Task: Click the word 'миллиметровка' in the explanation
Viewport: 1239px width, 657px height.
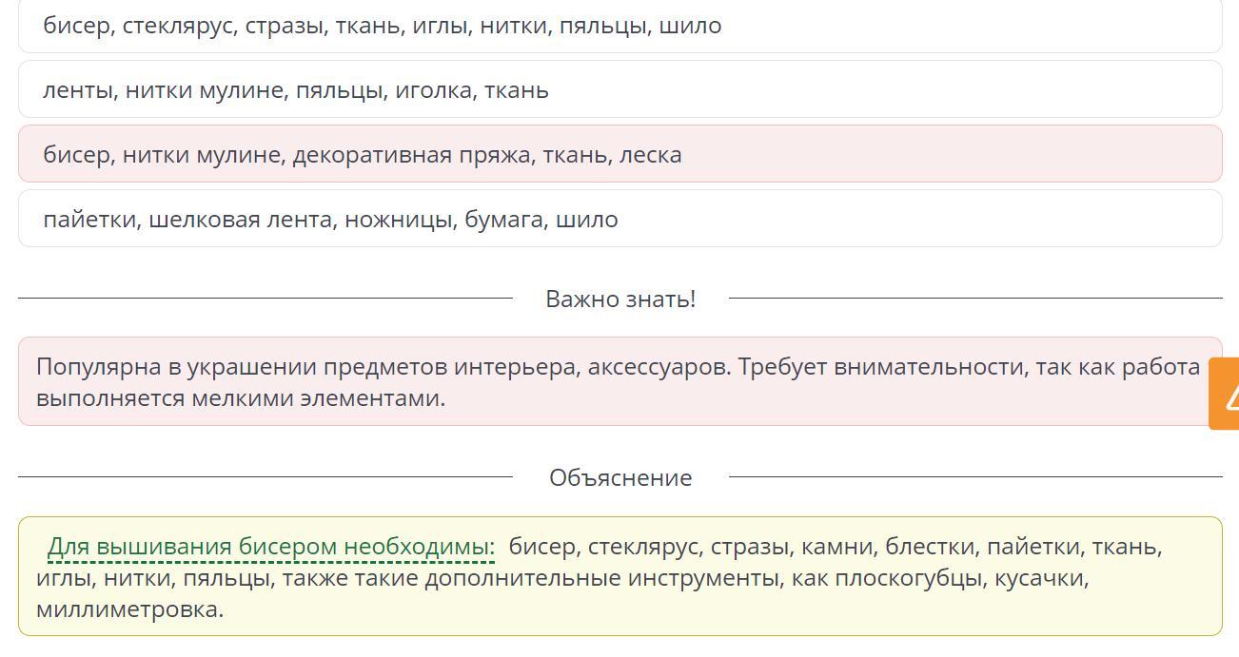Action: click(128, 609)
